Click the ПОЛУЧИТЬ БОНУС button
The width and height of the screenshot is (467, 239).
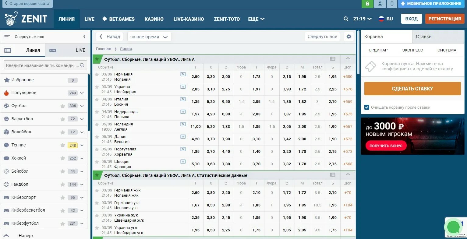(386, 146)
